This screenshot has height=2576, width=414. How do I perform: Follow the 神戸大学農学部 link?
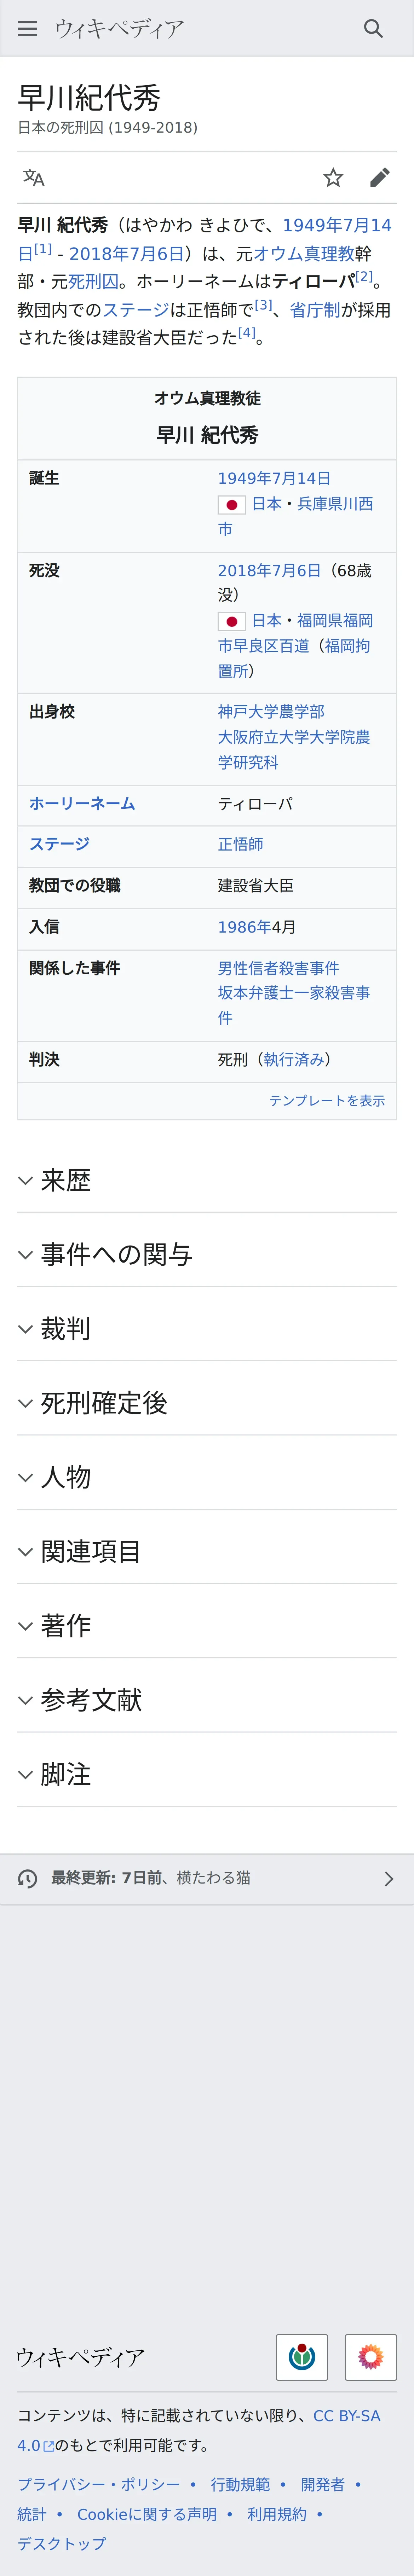[x=271, y=711]
